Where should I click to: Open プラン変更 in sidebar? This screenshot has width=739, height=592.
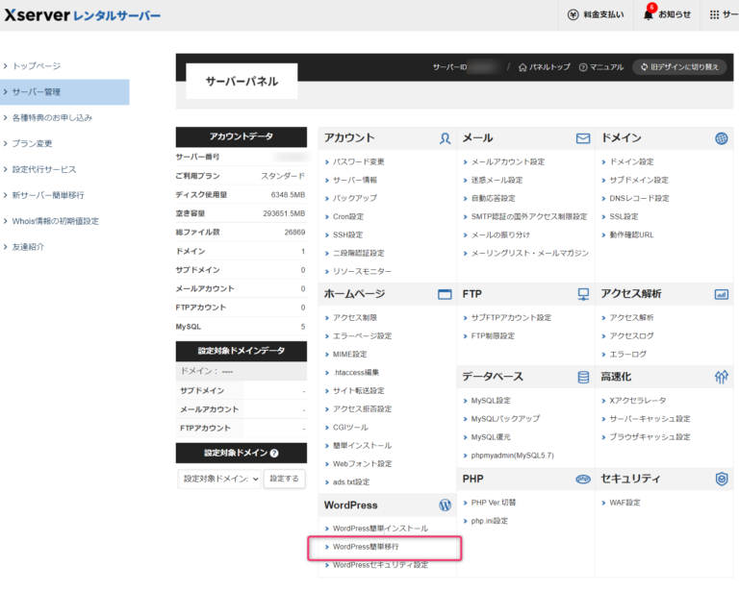[32, 143]
